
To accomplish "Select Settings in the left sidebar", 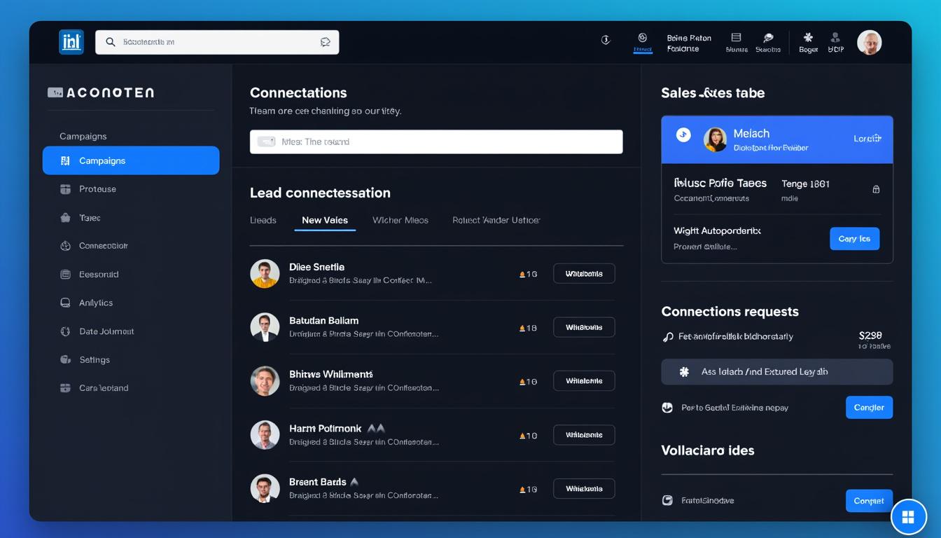I will pos(95,359).
